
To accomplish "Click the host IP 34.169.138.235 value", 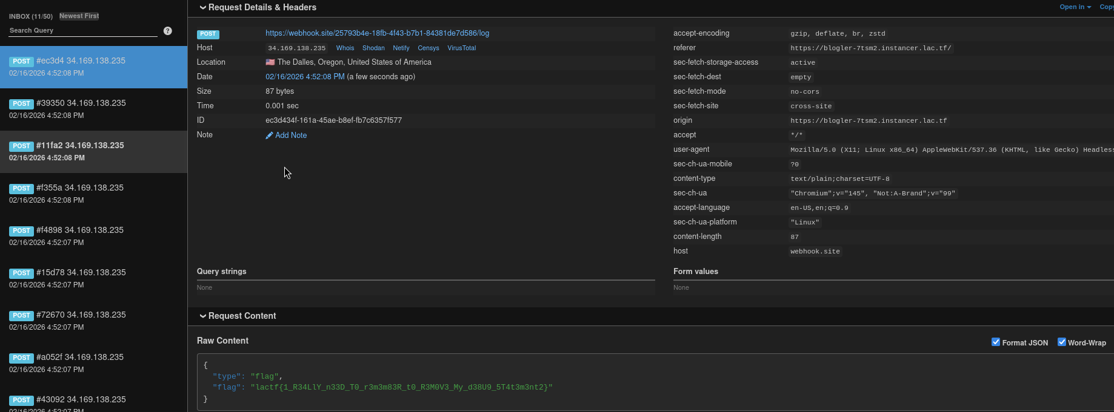I will pyautogui.click(x=297, y=48).
